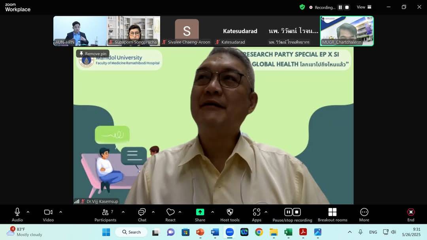Toggle the Audio microphone mute
The height and width of the screenshot is (240, 427).
[17, 212]
